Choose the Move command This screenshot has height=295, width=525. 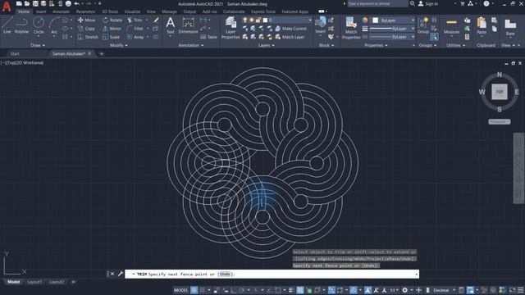pyautogui.click(x=87, y=20)
